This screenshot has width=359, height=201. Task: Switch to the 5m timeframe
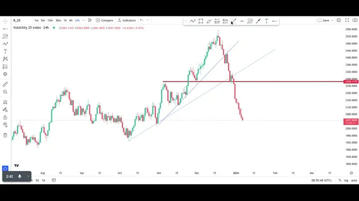(x=43, y=20)
